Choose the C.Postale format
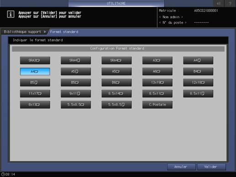Viewport: 236px width, 177px height. 157,104
